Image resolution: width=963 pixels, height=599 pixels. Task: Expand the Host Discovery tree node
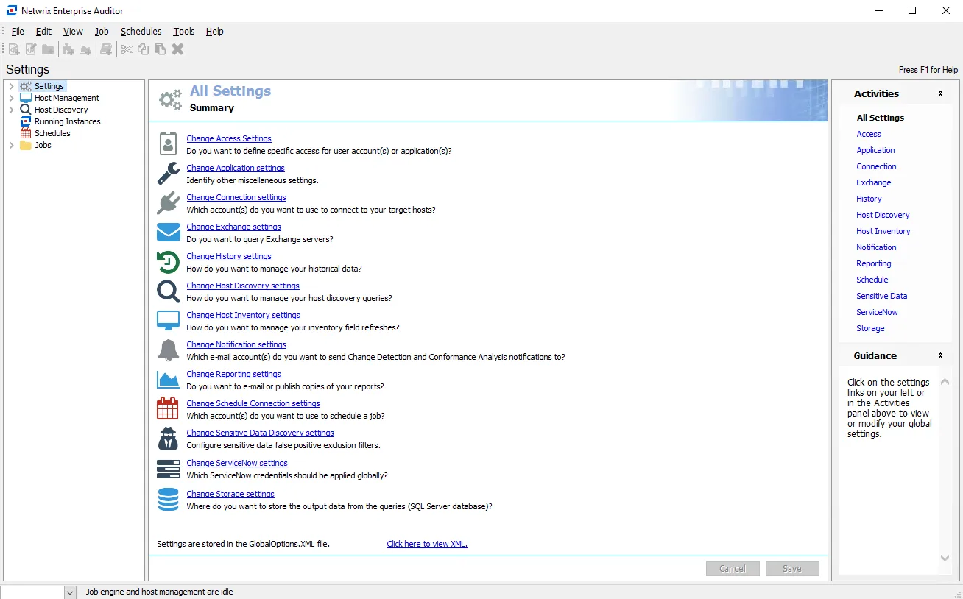point(11,110)
